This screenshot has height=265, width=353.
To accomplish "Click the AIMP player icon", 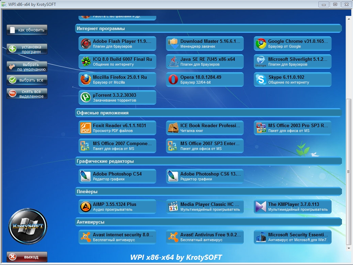I will click(85, 207).
